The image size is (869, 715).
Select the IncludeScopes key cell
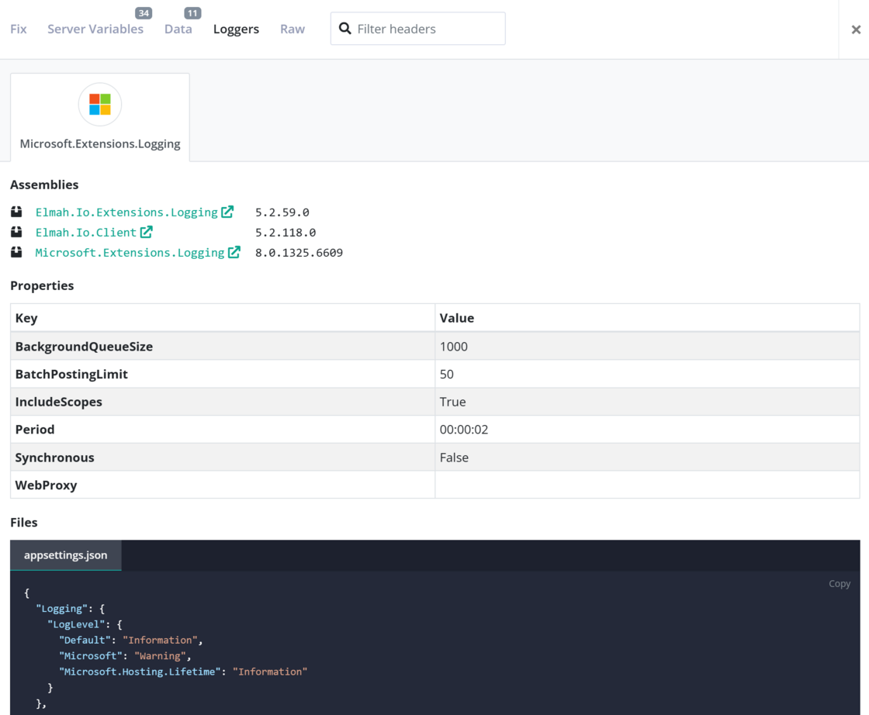tap(222, 402)
